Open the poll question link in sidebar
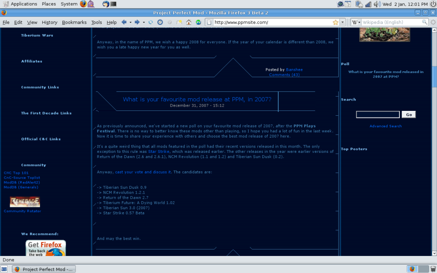This screenshot has height=273, width=437. [x=386, y=74]
